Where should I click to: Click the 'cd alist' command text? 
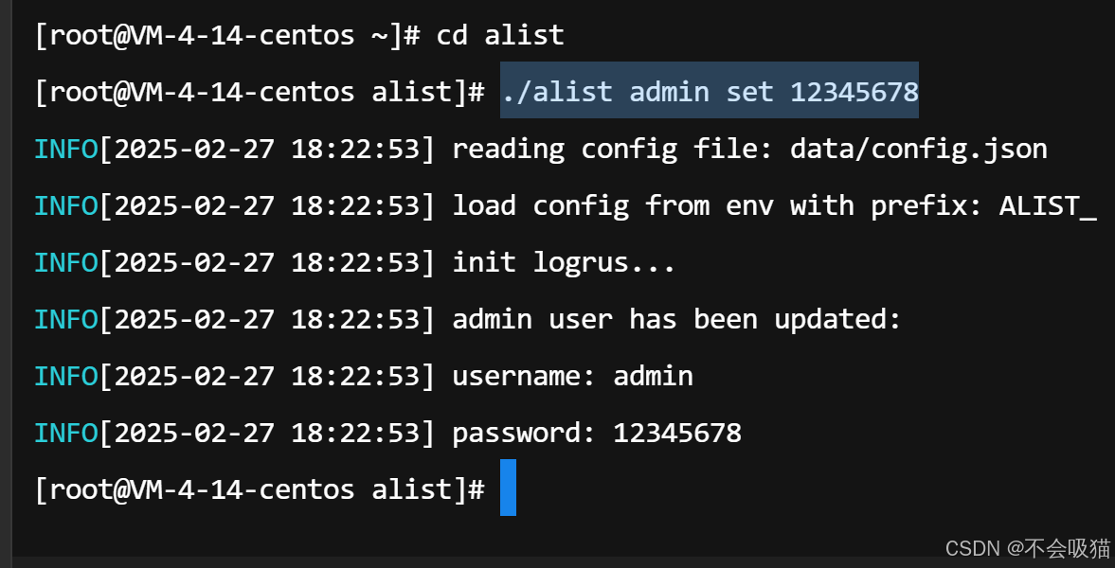pyautogui.click(x=500, y=35)
